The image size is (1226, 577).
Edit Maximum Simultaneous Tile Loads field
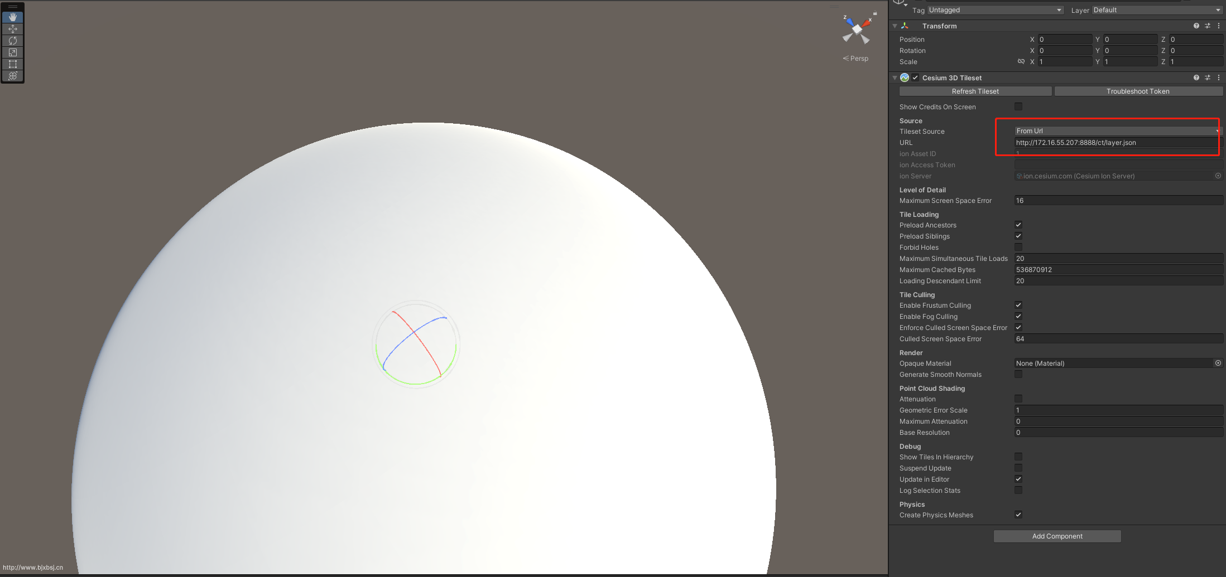click(x=1118, y=259)
